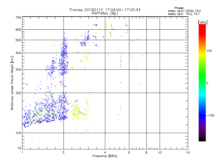Click the '[deg]' colorbar unit label

(203, 22)
